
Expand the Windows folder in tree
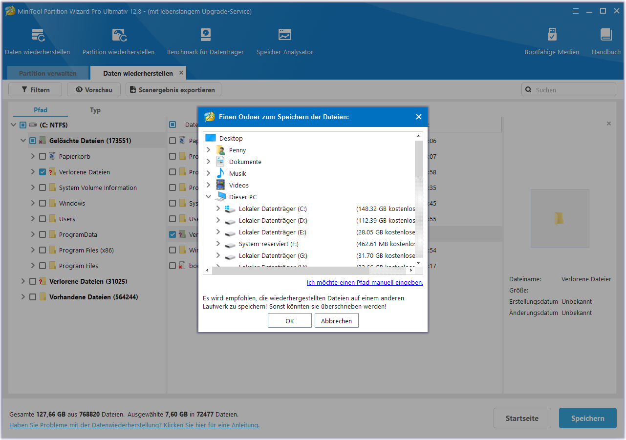33,203
